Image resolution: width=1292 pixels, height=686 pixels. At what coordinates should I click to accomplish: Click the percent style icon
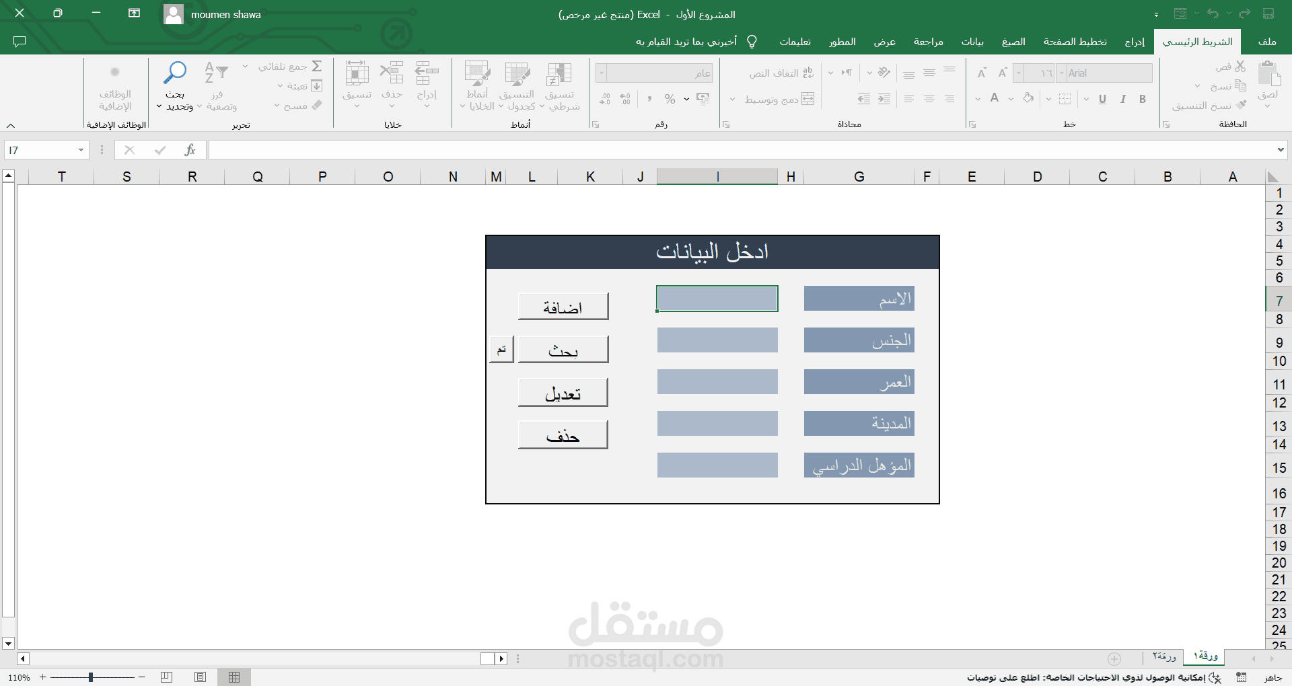click(x=670, y=99)
